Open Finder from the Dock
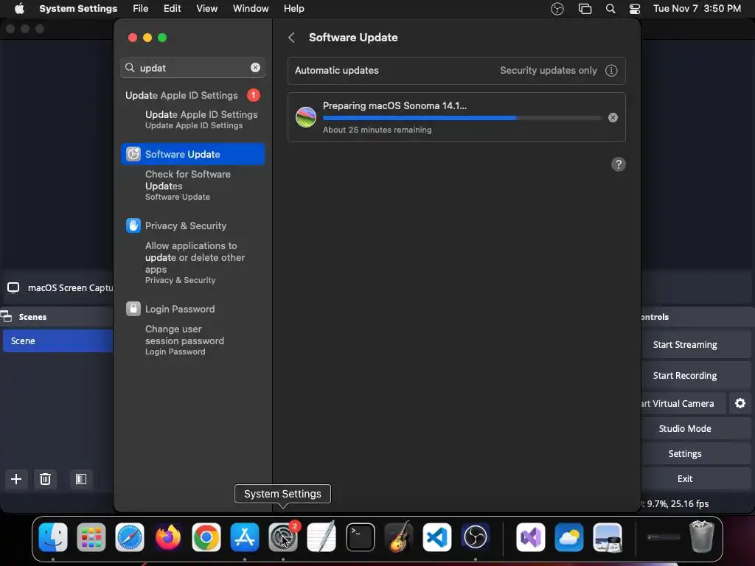The width and height of the screenshot is (755, 566). (53, 537)
